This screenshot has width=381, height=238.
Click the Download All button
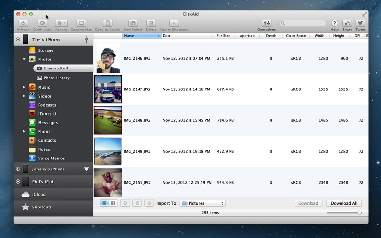pos(344,203)
